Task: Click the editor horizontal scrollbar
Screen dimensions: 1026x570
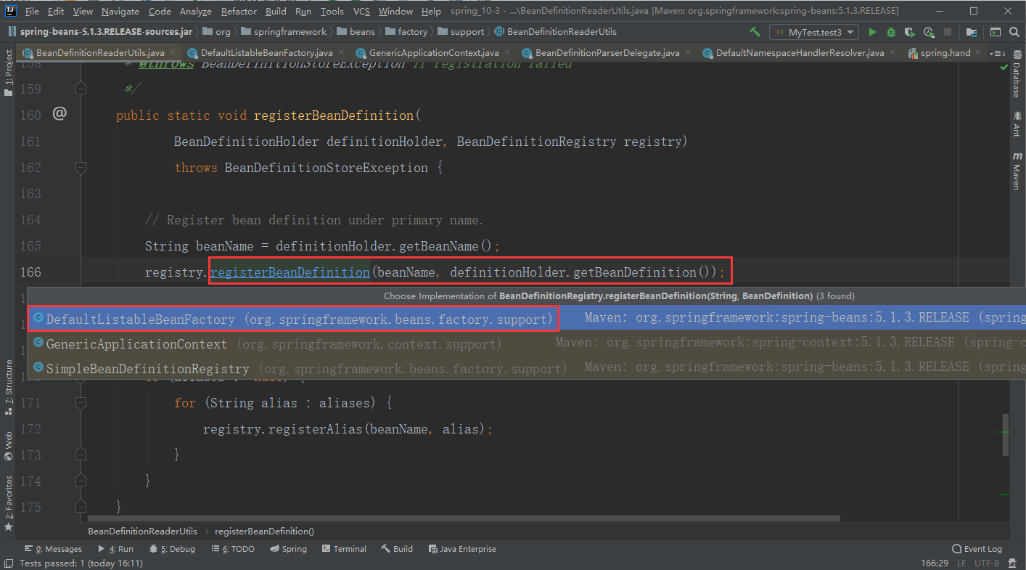Action: coord(464,518)
